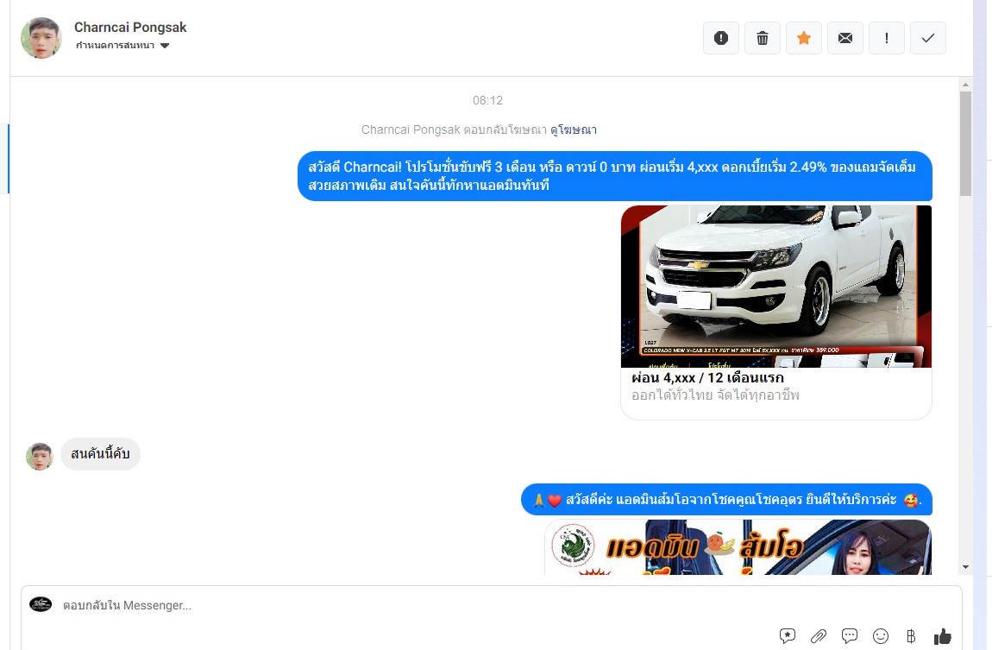Viewport: 992px width, 650px height.
Task: Attach a file with the paperclip icon
Action: (x=819, y=636)
